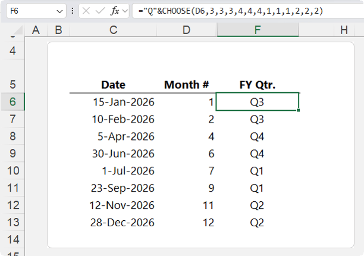Open the three-dot formula bar handle

coord(73,11)
